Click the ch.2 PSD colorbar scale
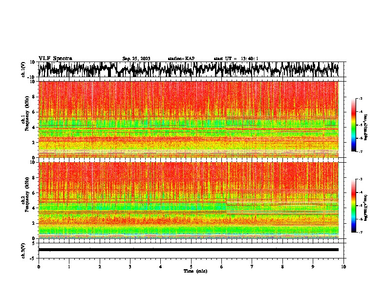387x299 pixels. tap(353, 206)
